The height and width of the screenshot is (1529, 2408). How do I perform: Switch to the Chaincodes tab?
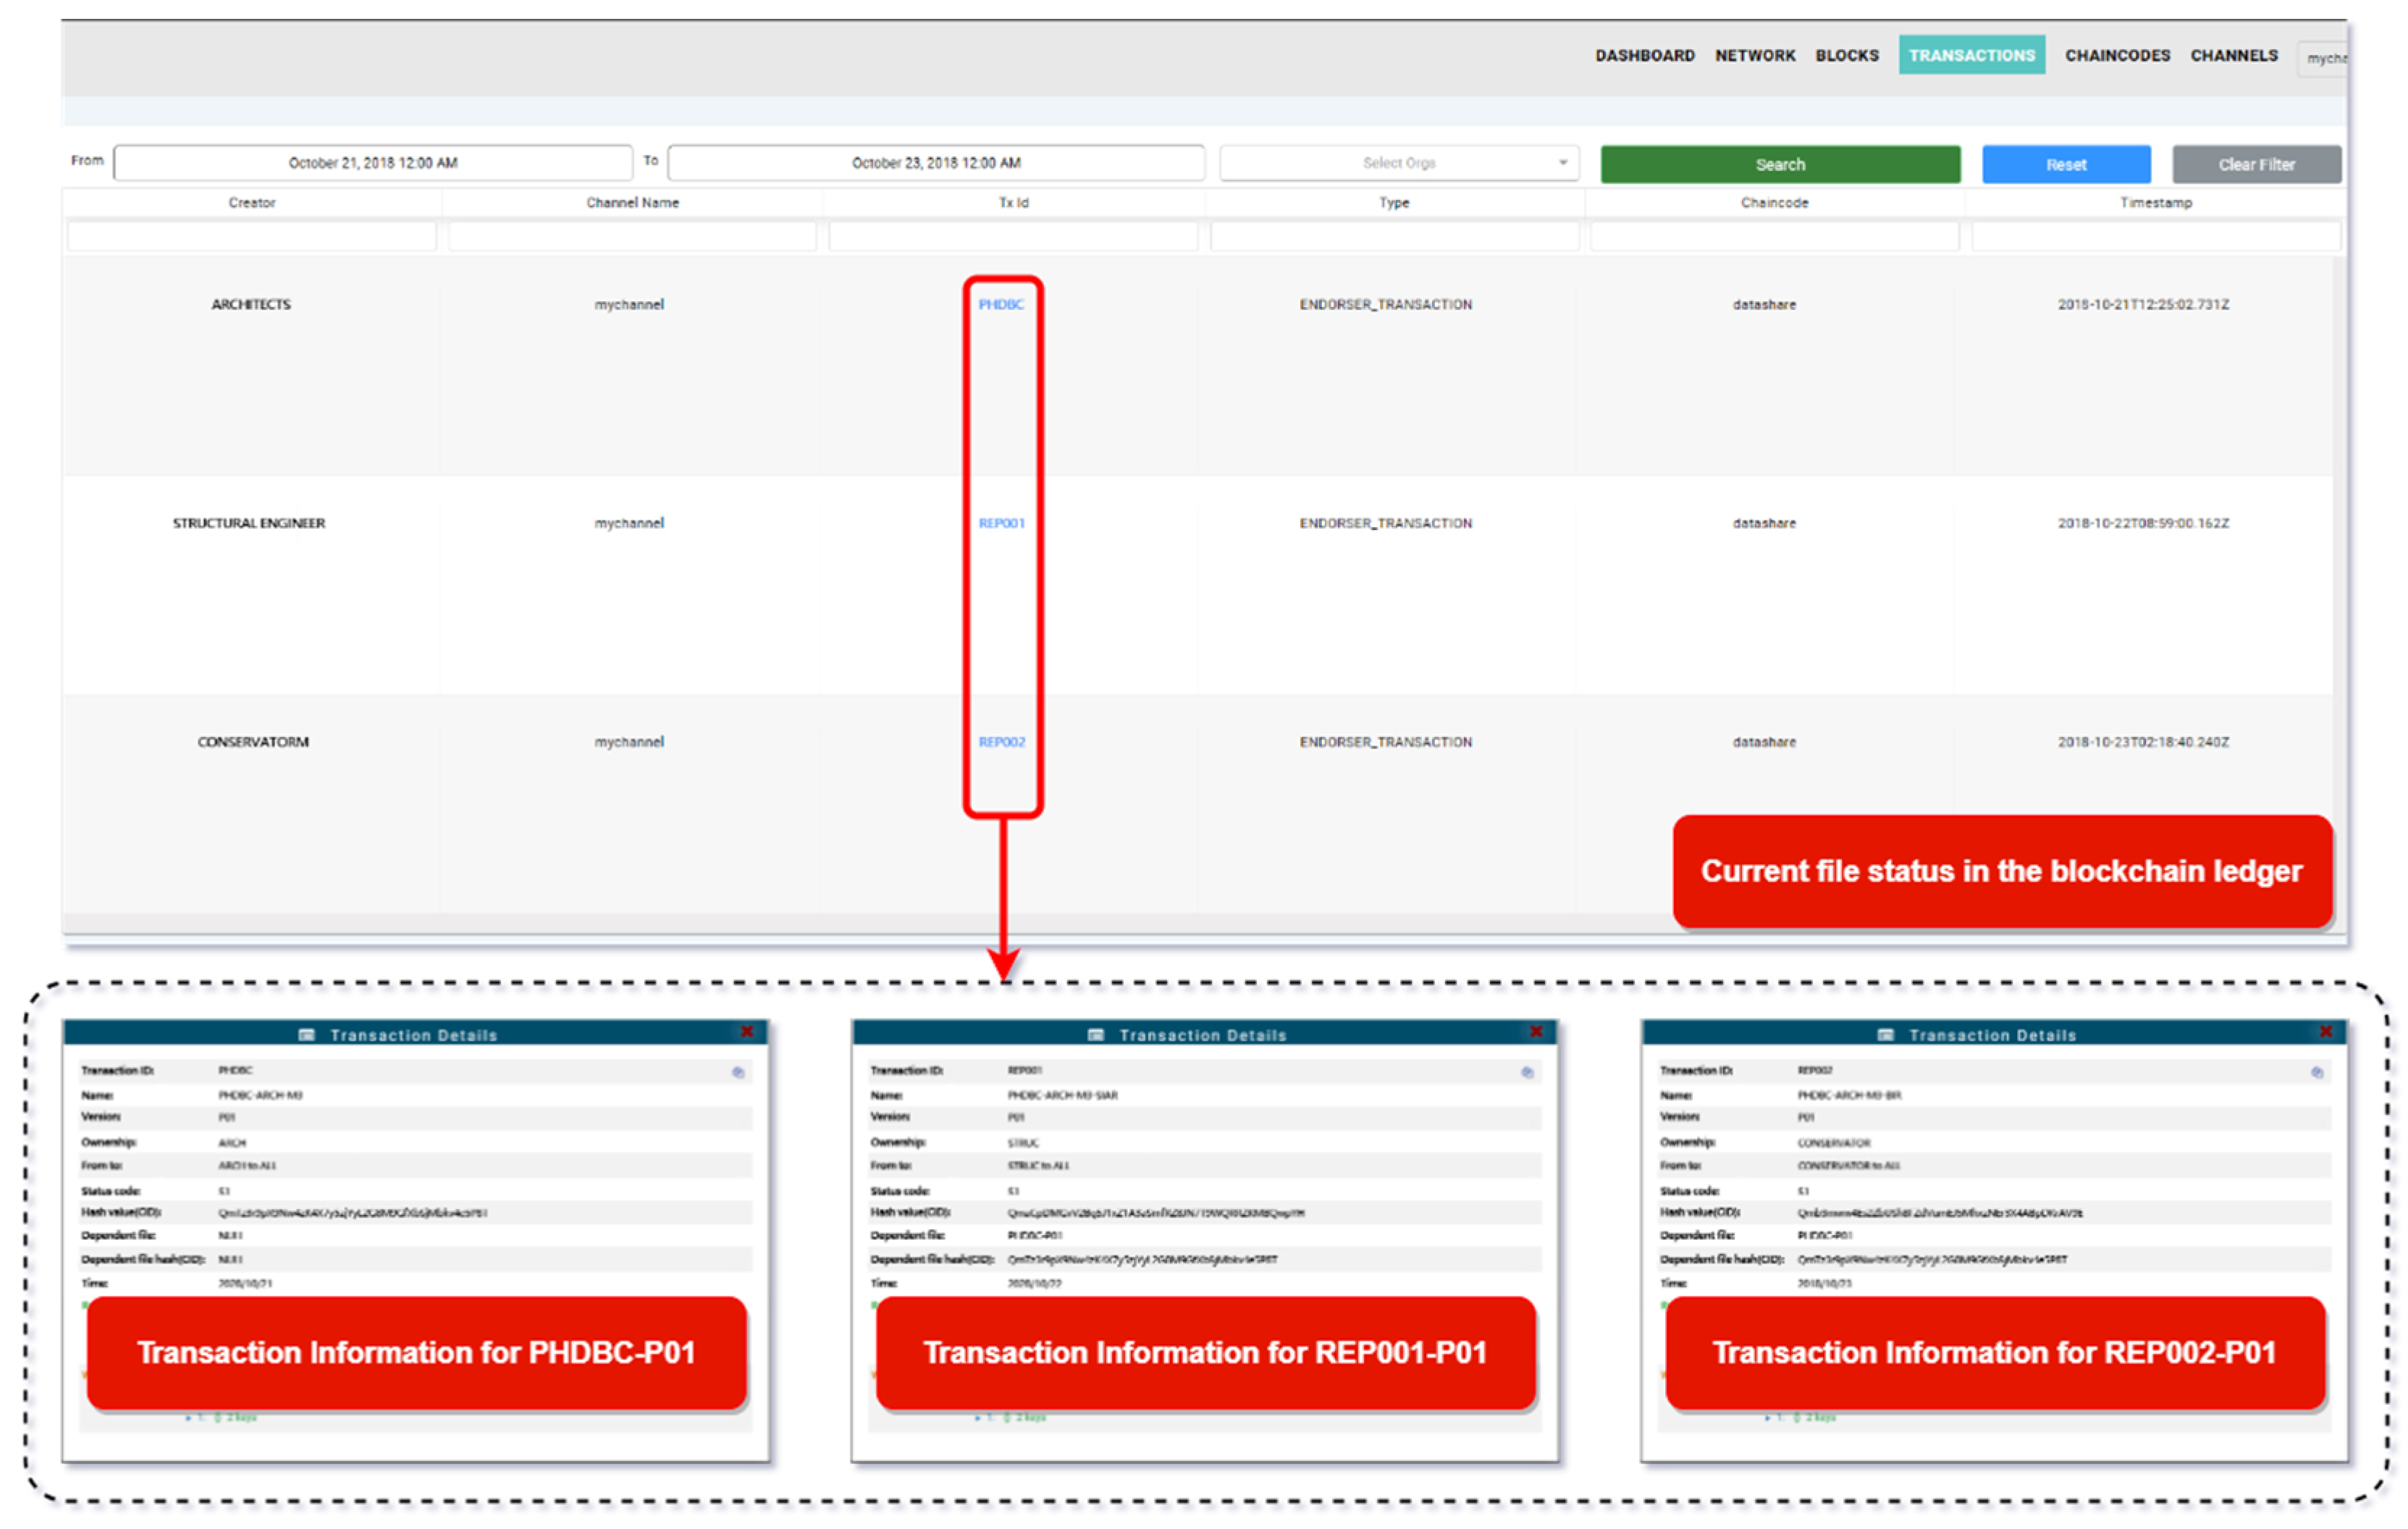click(2117, 56)
